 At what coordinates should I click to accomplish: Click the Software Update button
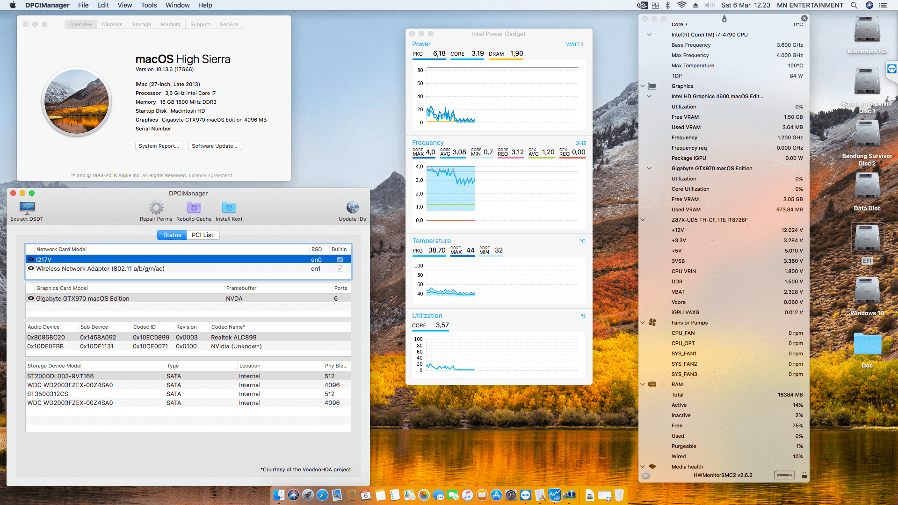click(215, 146)
